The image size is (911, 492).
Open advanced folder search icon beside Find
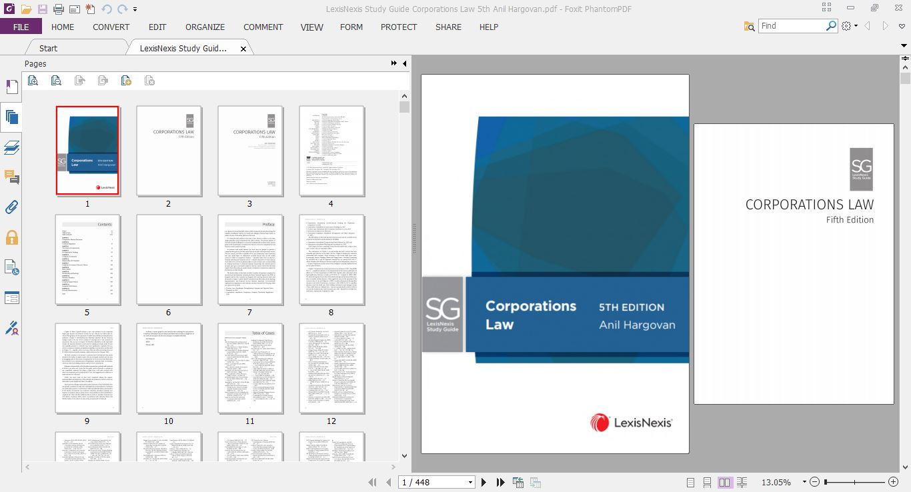point(750,25)
